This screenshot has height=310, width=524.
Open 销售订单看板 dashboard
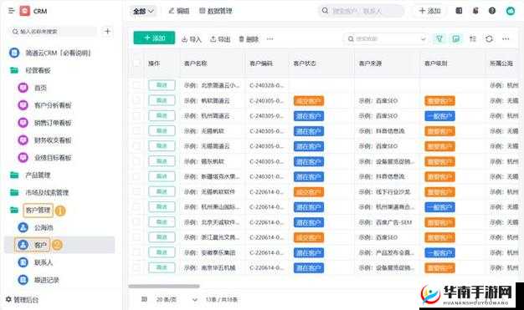click(x=44, y=123)
